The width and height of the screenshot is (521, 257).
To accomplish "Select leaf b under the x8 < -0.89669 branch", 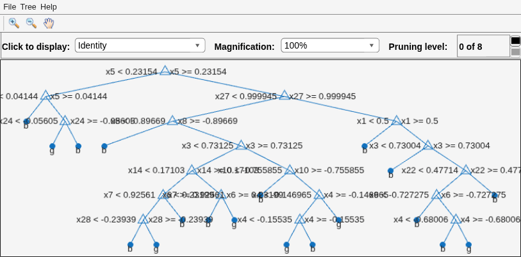I will tap(104, 146).
